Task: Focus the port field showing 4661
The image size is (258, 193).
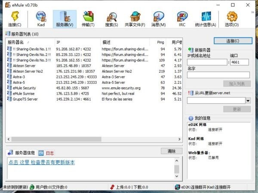Action: coord(240,62)
